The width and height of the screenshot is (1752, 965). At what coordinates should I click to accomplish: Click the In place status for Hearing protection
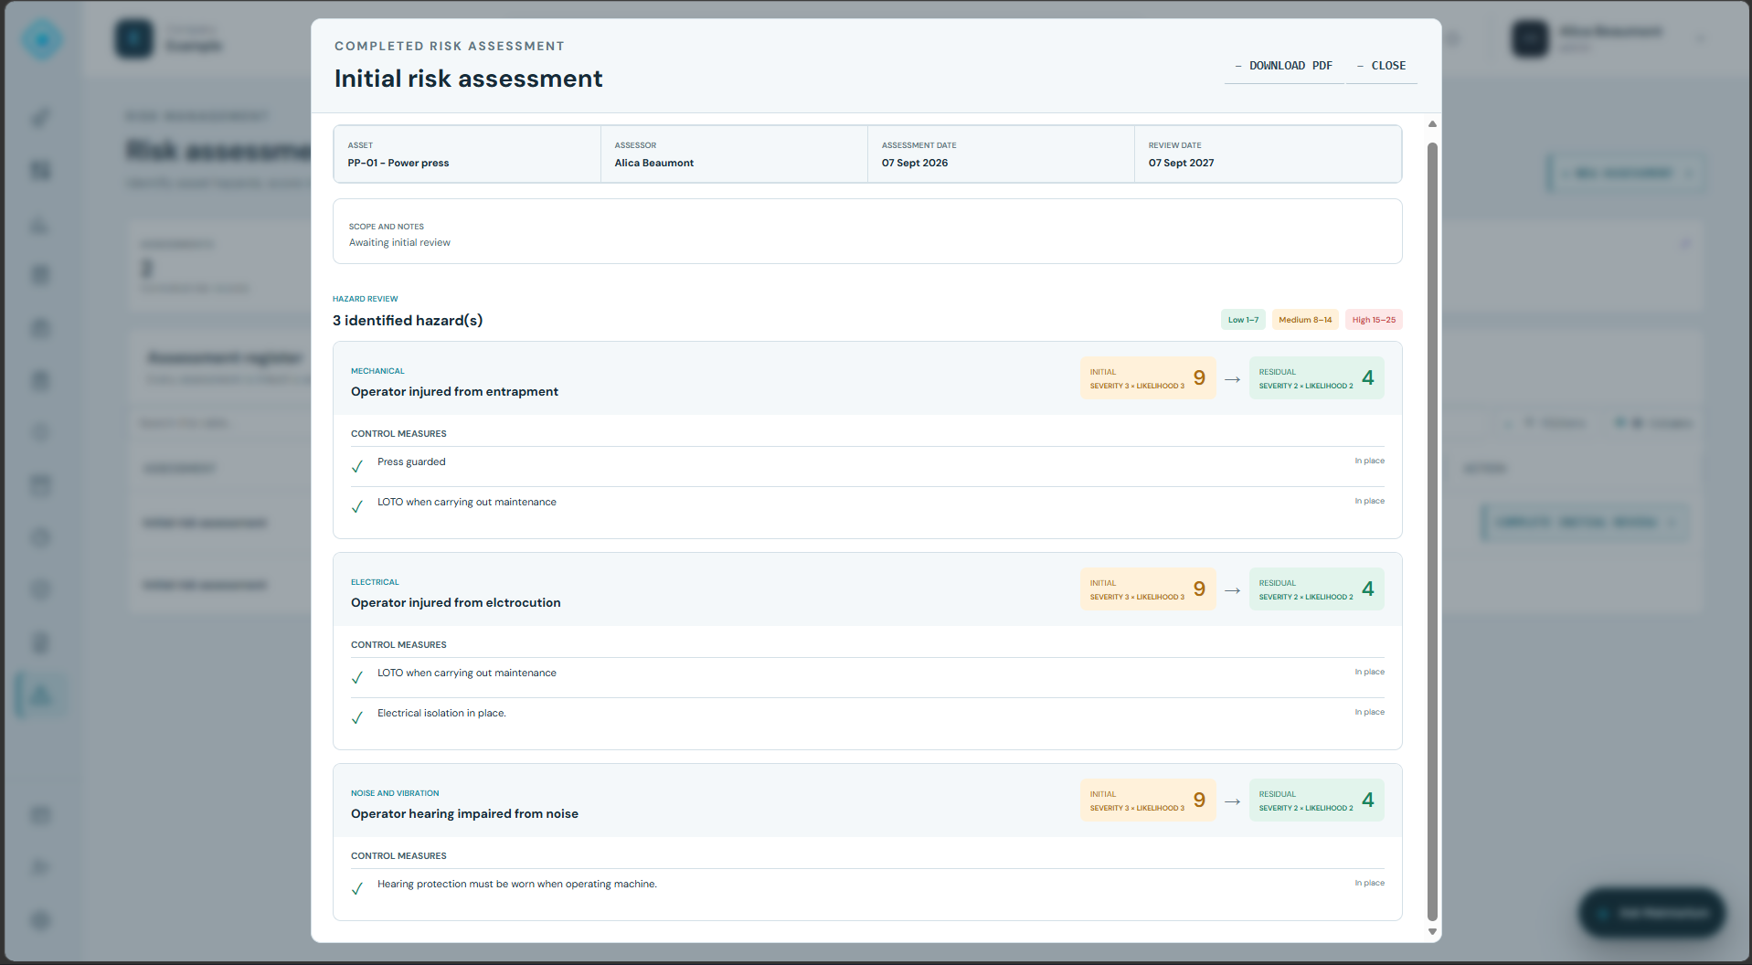coord(1369,883)
